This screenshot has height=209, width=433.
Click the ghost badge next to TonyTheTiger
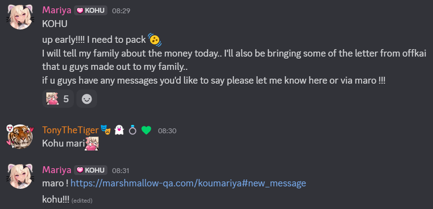[x=118, y=130]
